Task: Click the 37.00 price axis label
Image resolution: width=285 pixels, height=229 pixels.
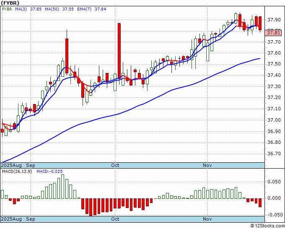Action: click(273, 120)
